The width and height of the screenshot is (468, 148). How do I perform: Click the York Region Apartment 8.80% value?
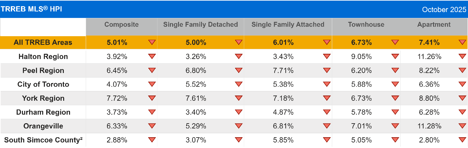tap(429, 98)
